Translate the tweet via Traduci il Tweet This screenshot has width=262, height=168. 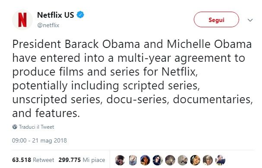pos(36,127)
